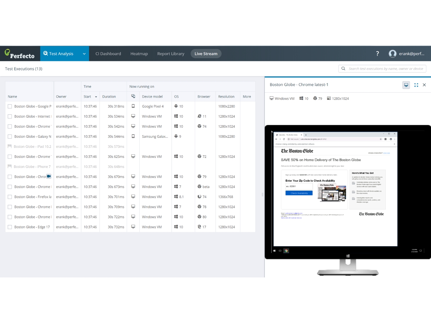Image resolution: width=431 pixels, height=323 pixels.
Task: Select the Boston Globe - Edge 17 name
Action: [32, 227]
